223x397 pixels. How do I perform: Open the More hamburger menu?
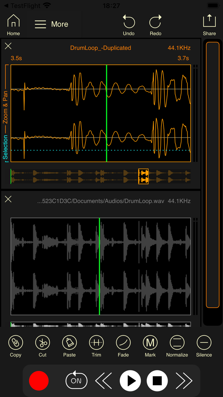tap(51, 24)
